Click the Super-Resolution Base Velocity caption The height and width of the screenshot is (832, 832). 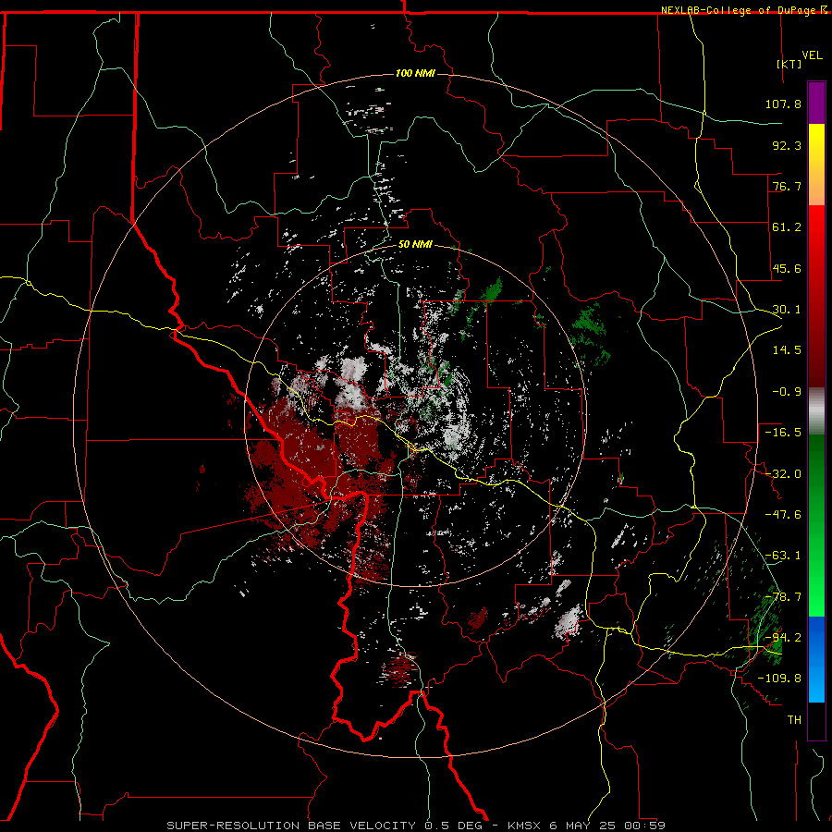click(x=415, y=826)
